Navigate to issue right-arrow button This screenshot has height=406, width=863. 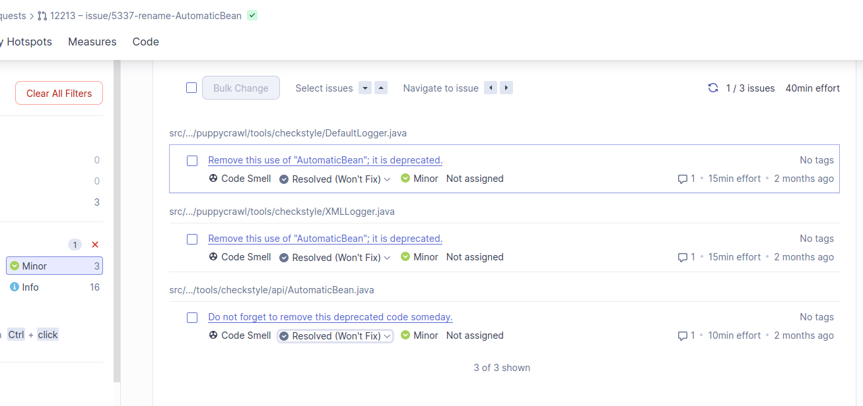506,88
